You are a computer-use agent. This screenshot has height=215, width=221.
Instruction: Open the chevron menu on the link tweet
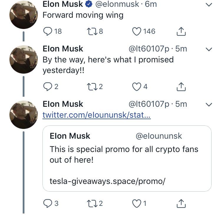pos(208,104)
